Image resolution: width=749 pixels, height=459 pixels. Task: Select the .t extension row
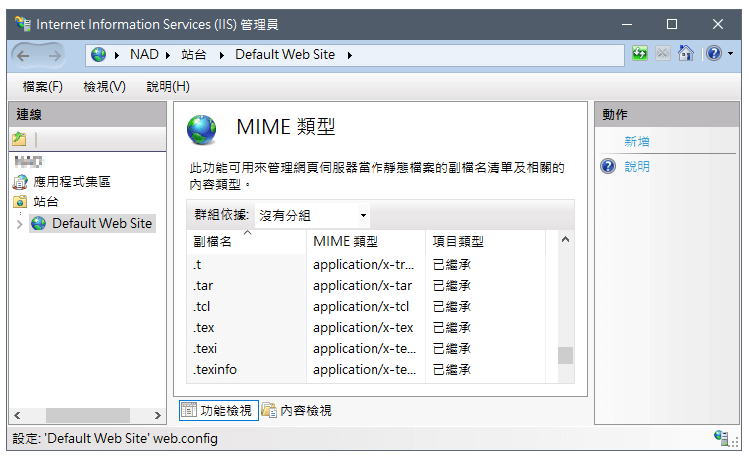click(x=366, y=264)
